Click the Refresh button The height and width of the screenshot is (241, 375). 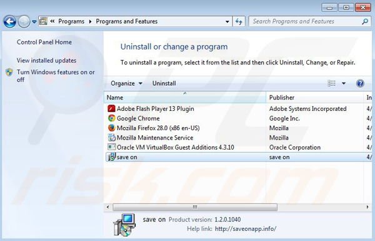(x=239, y=21)
